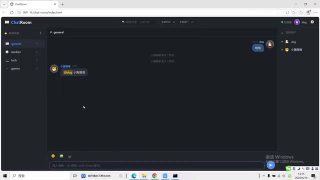This screenshot has height=180, width=320.
Task: Select the ChatRoom browser tab
Action: pos(33,4)
